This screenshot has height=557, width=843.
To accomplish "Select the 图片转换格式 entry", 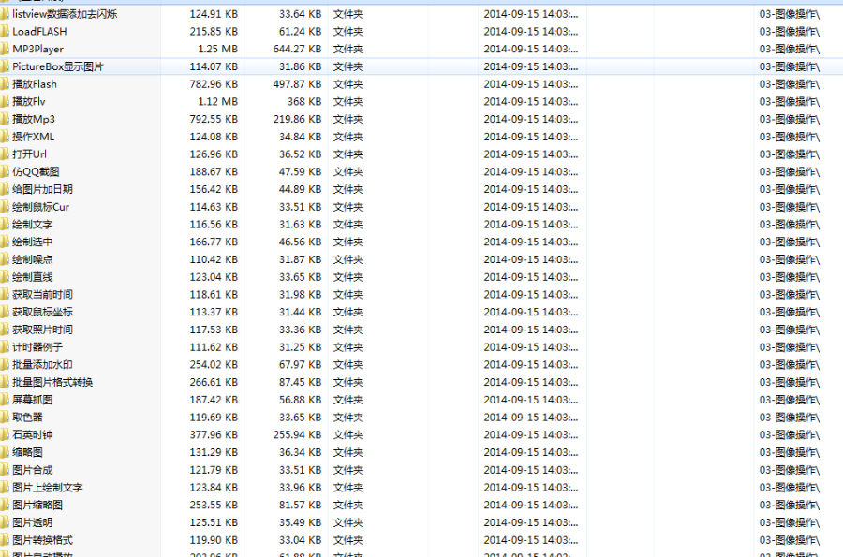I will [42, 540].
